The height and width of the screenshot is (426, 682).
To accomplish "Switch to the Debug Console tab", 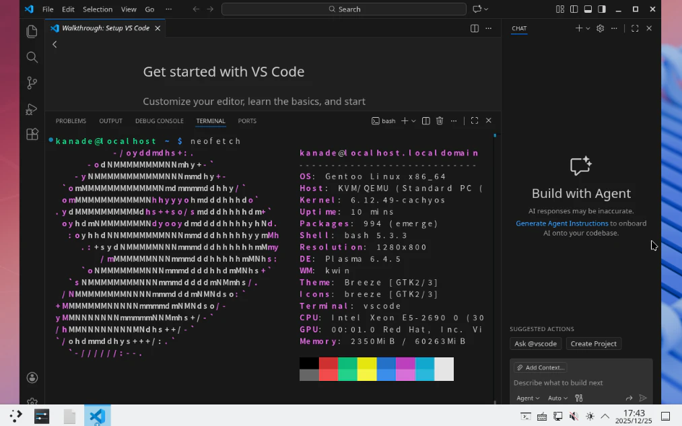I will click(159, 121).
